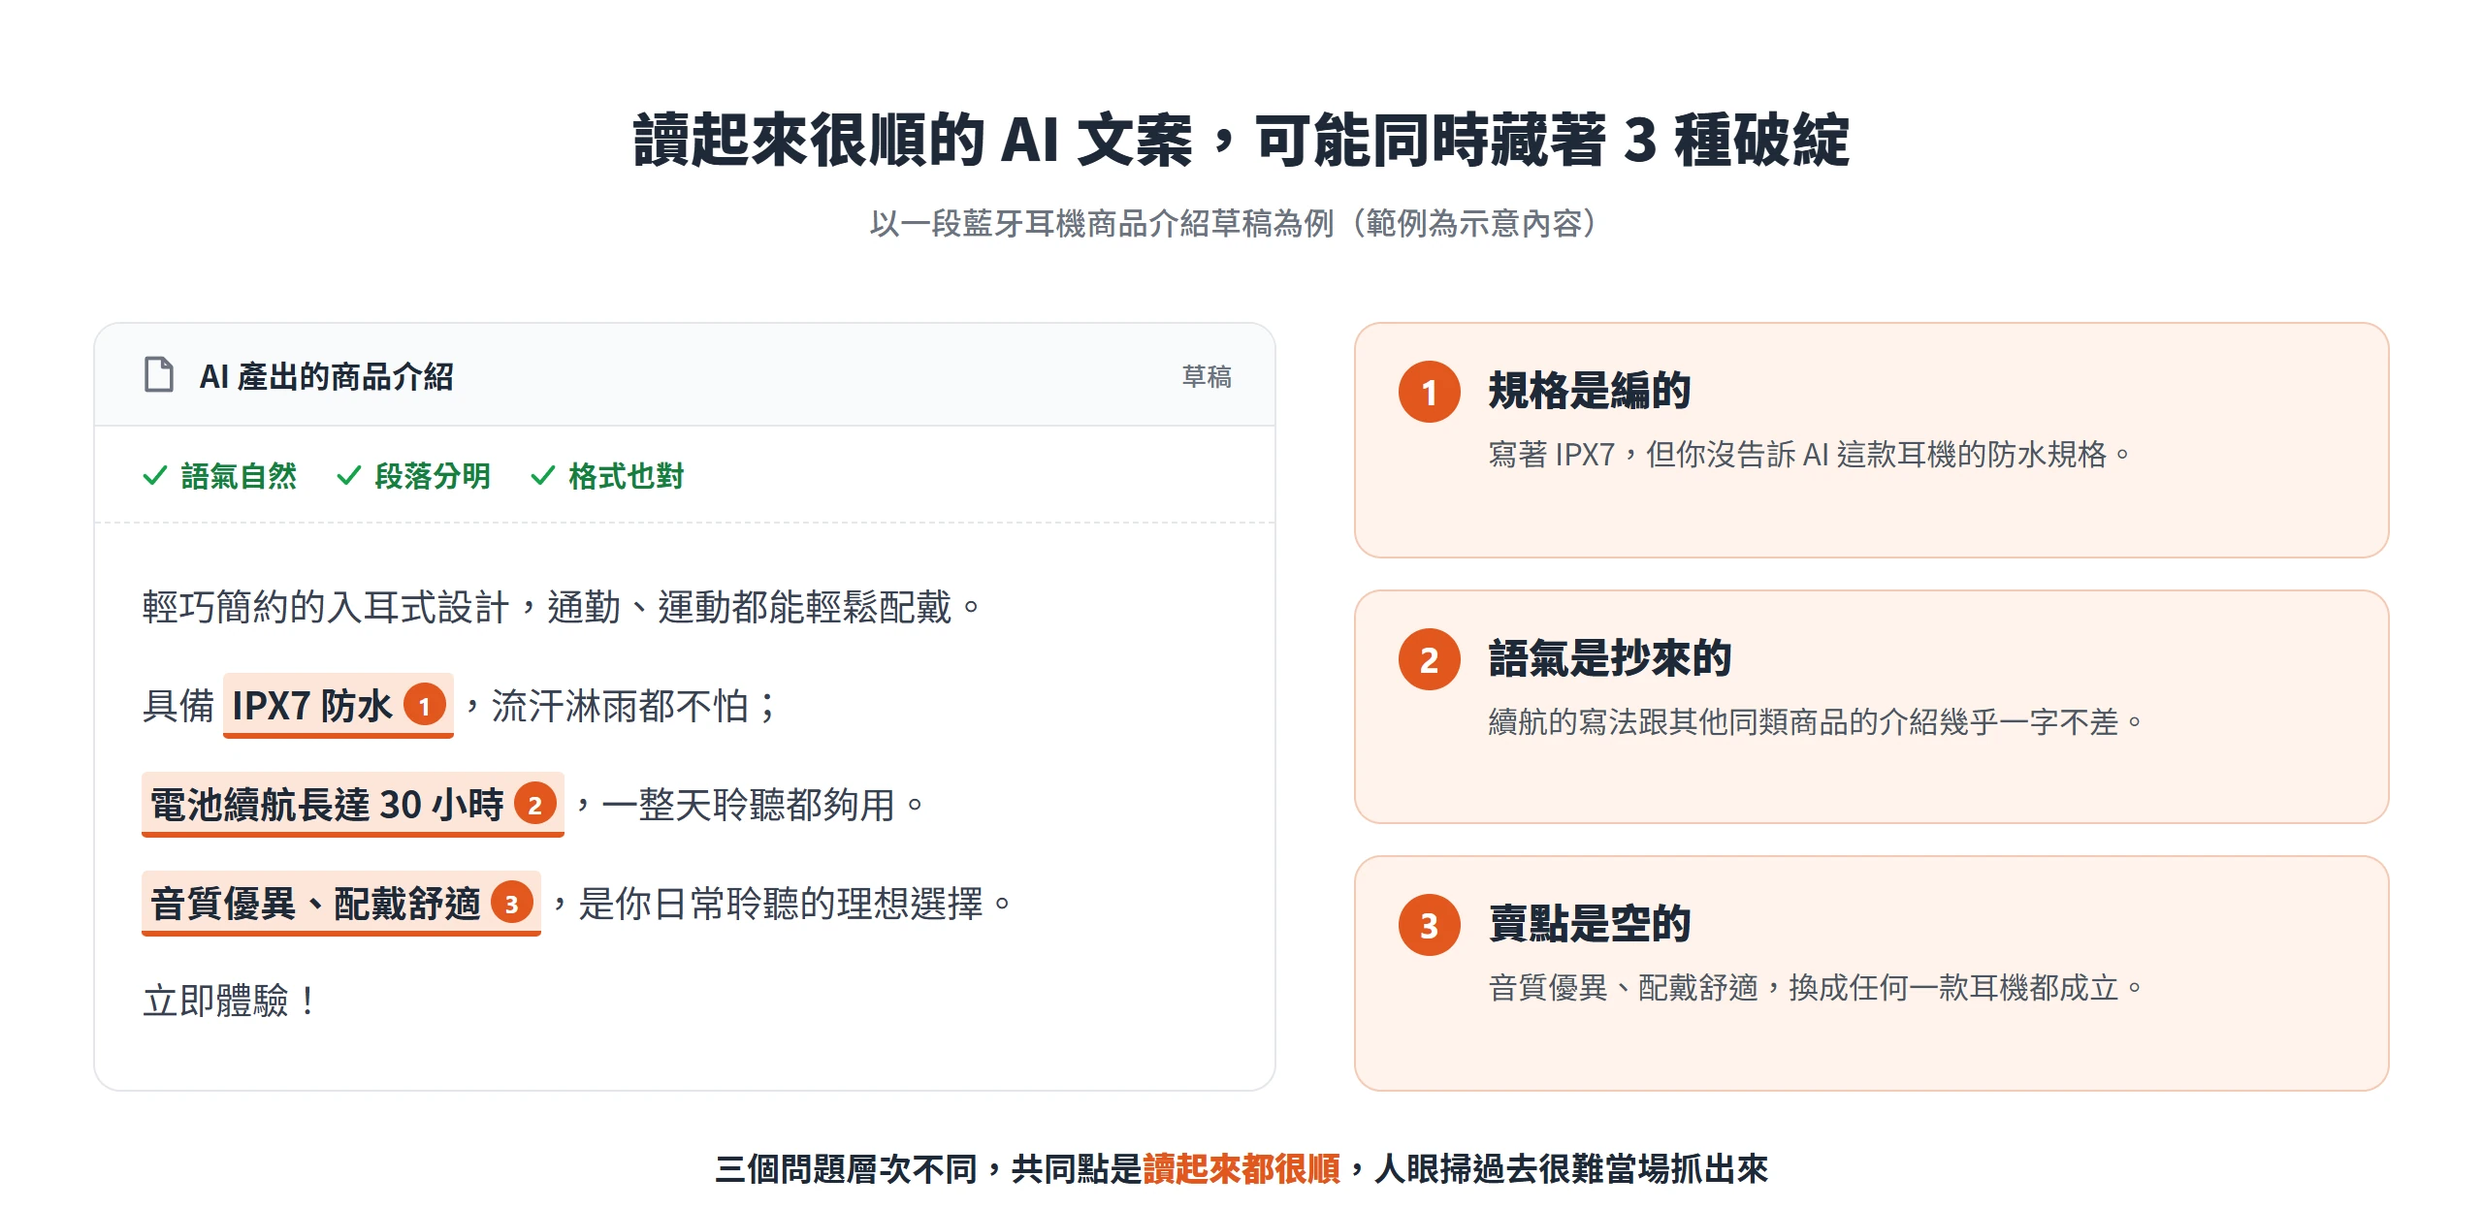Click the subtitle 以一段藍牙耳機商品介紹草稿為例
This screenshot has height=1209, width=2483.
pos(1102,224)
